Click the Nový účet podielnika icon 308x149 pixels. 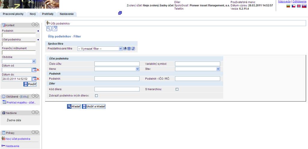pos(3,138)
